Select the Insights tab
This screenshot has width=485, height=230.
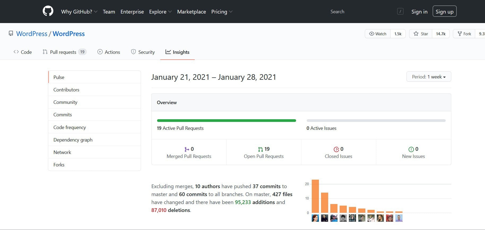177,52
